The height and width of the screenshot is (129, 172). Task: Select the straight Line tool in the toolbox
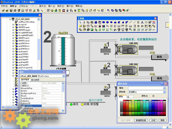135,22
